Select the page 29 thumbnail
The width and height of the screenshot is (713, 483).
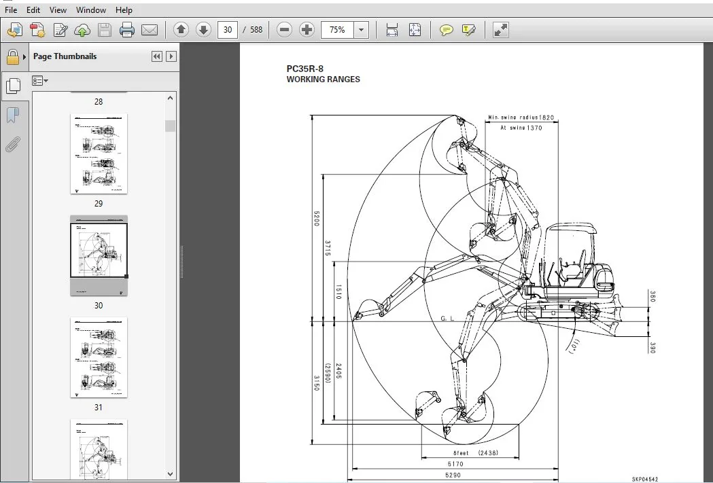pyautogui.click(x=99, y=154)
